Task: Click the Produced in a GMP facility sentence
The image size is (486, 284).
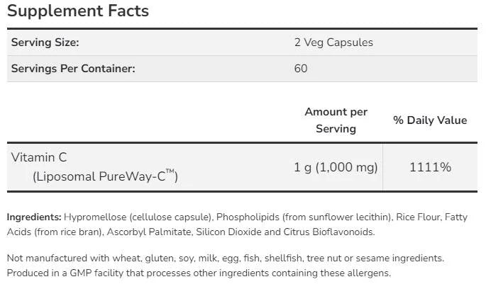Action: (199, 273)
